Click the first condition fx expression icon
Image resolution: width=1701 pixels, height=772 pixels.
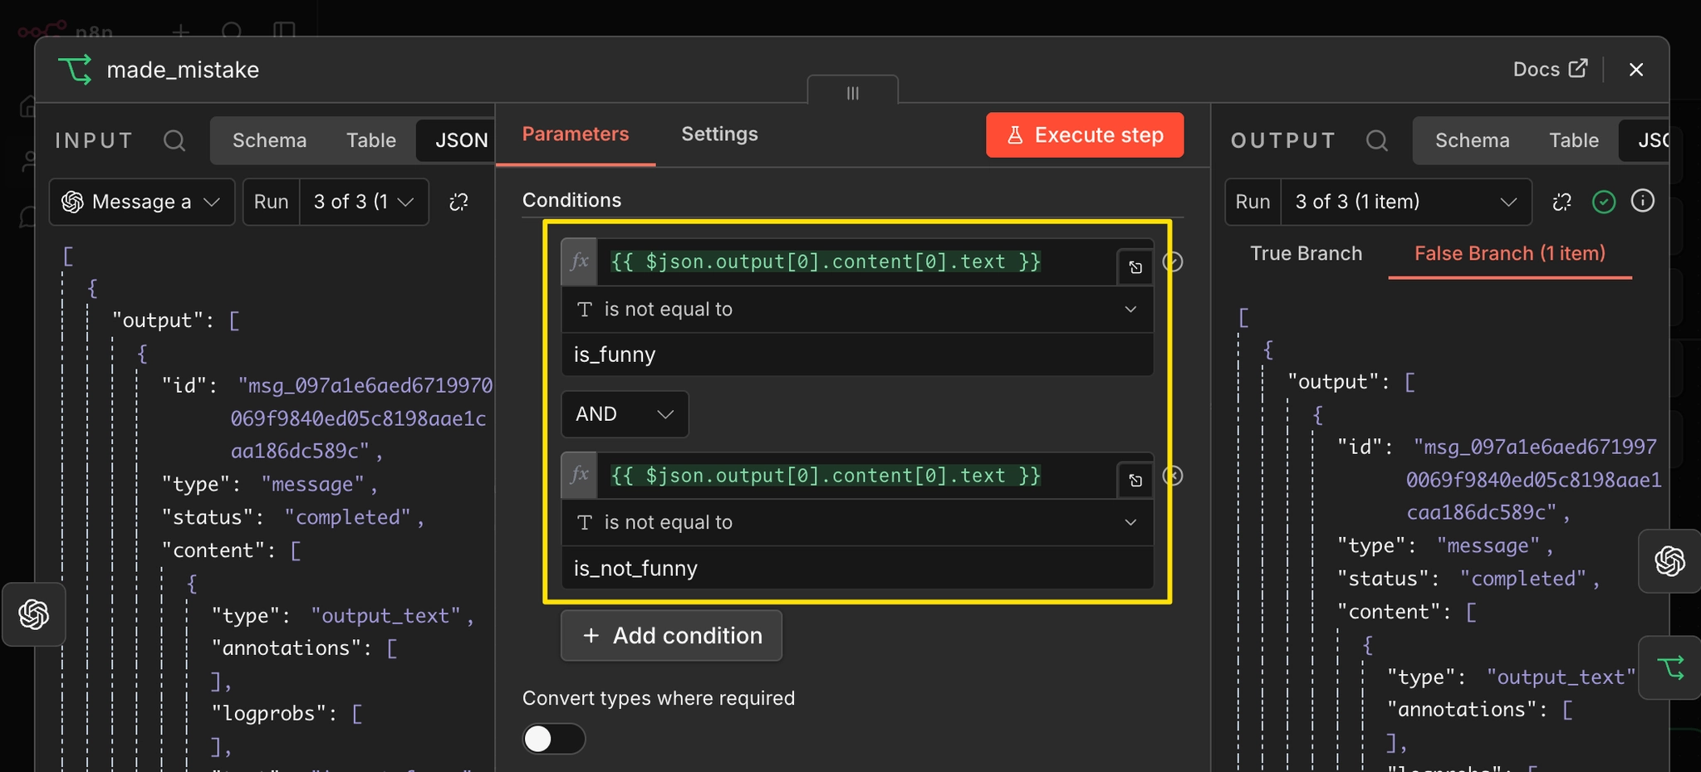coord(580,261)
